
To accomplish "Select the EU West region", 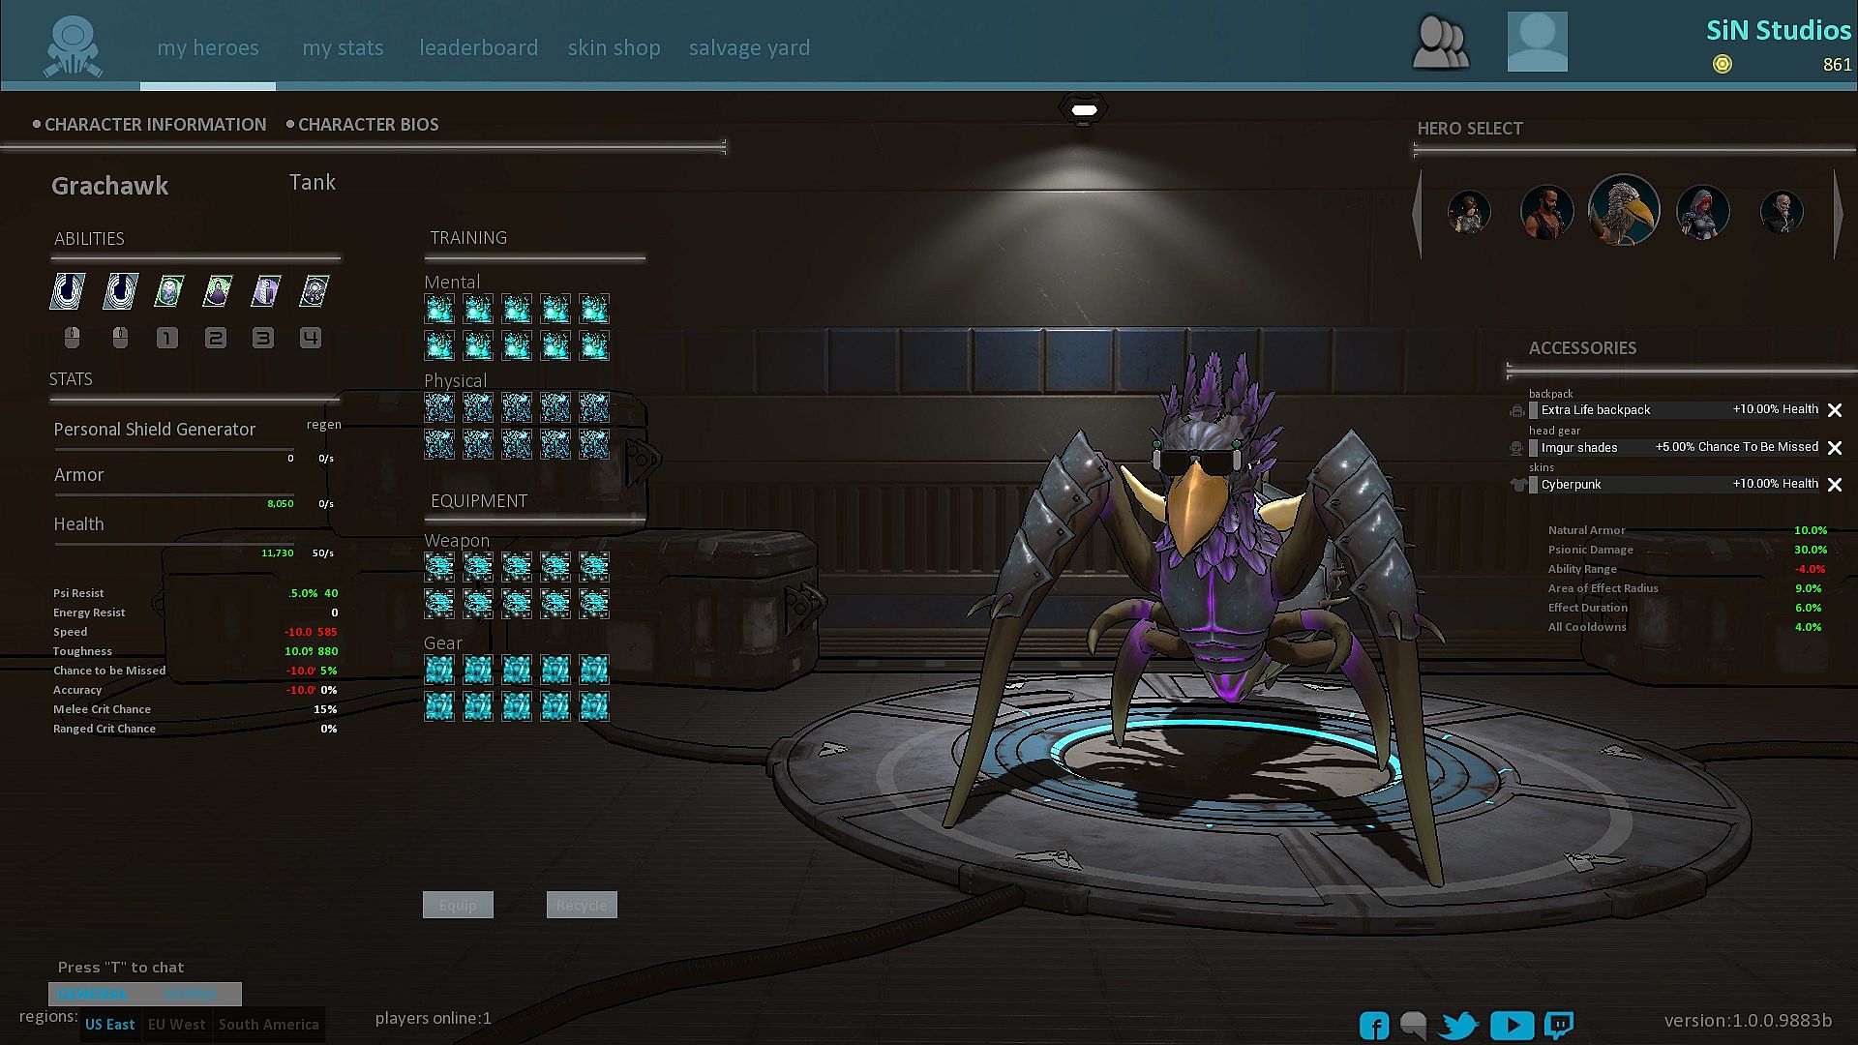I will [x=176, y=1024].
